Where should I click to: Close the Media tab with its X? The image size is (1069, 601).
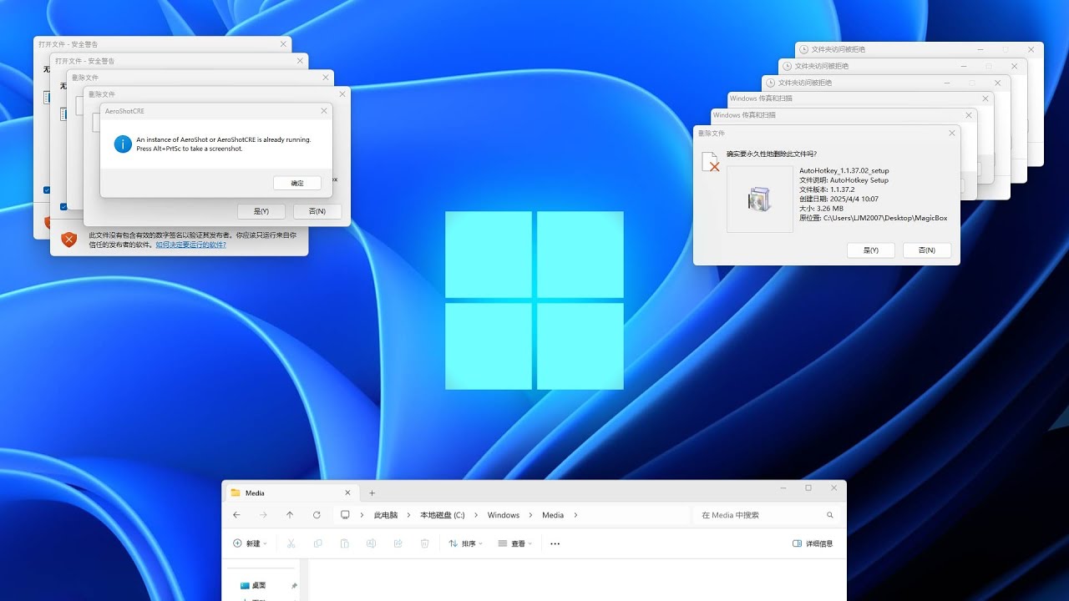(x=347, y=492)
